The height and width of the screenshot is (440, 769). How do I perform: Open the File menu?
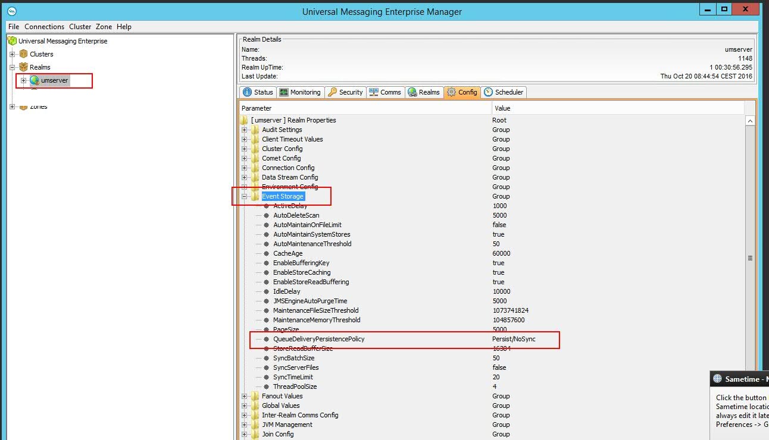[x=14, y=27]
